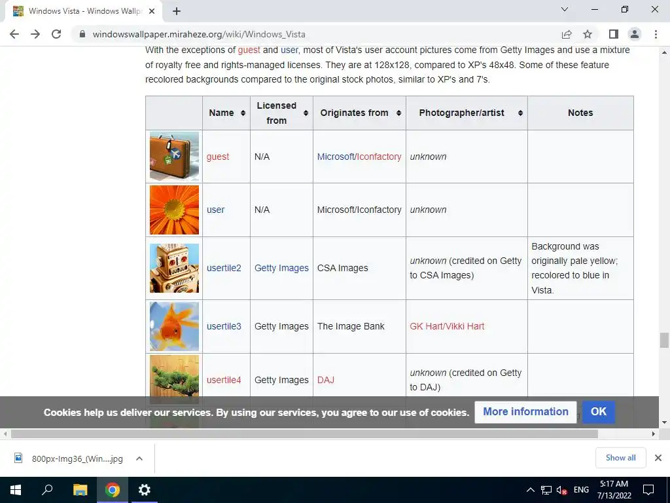Image resolution: width=670 pixels, height=503 pixels.
Task: Open the user link in table
Action: point(215,210)
